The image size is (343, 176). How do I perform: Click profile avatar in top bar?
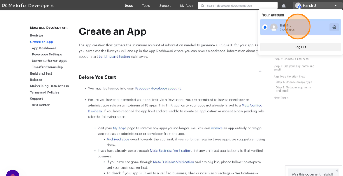298,5
